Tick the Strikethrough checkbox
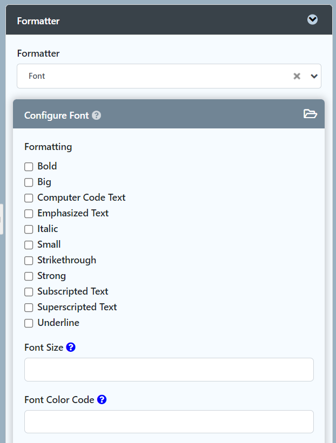 coord(29,261)
